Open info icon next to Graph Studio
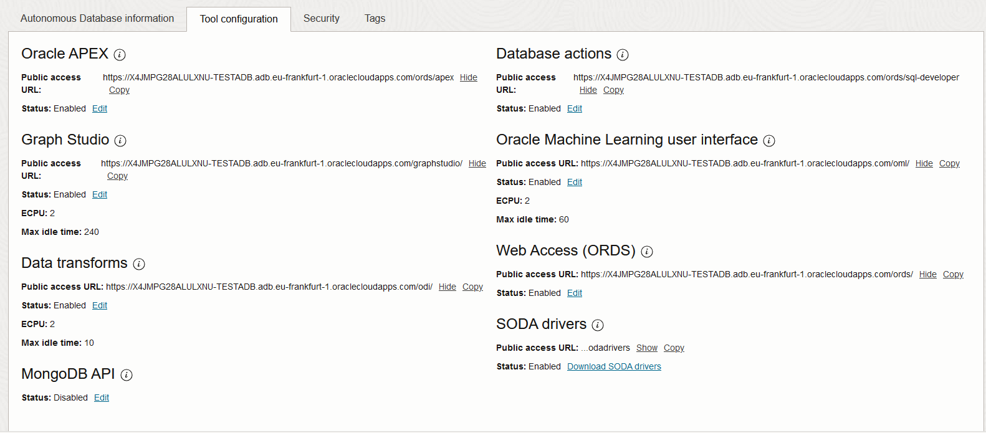The width and height of the screenshot is (986, 433). point(121,141)
